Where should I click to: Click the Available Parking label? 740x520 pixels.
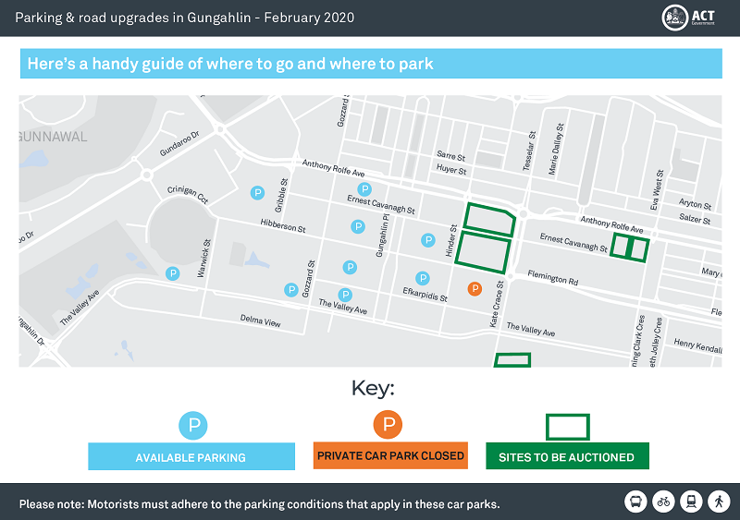(191, 457)
